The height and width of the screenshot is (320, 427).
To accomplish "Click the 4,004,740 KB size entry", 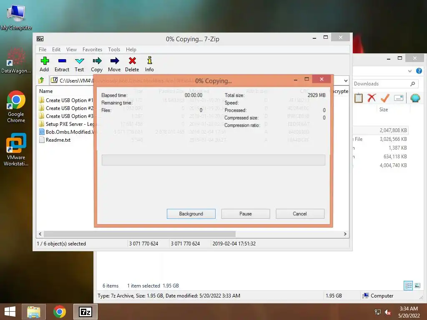I will coord(393,165).
